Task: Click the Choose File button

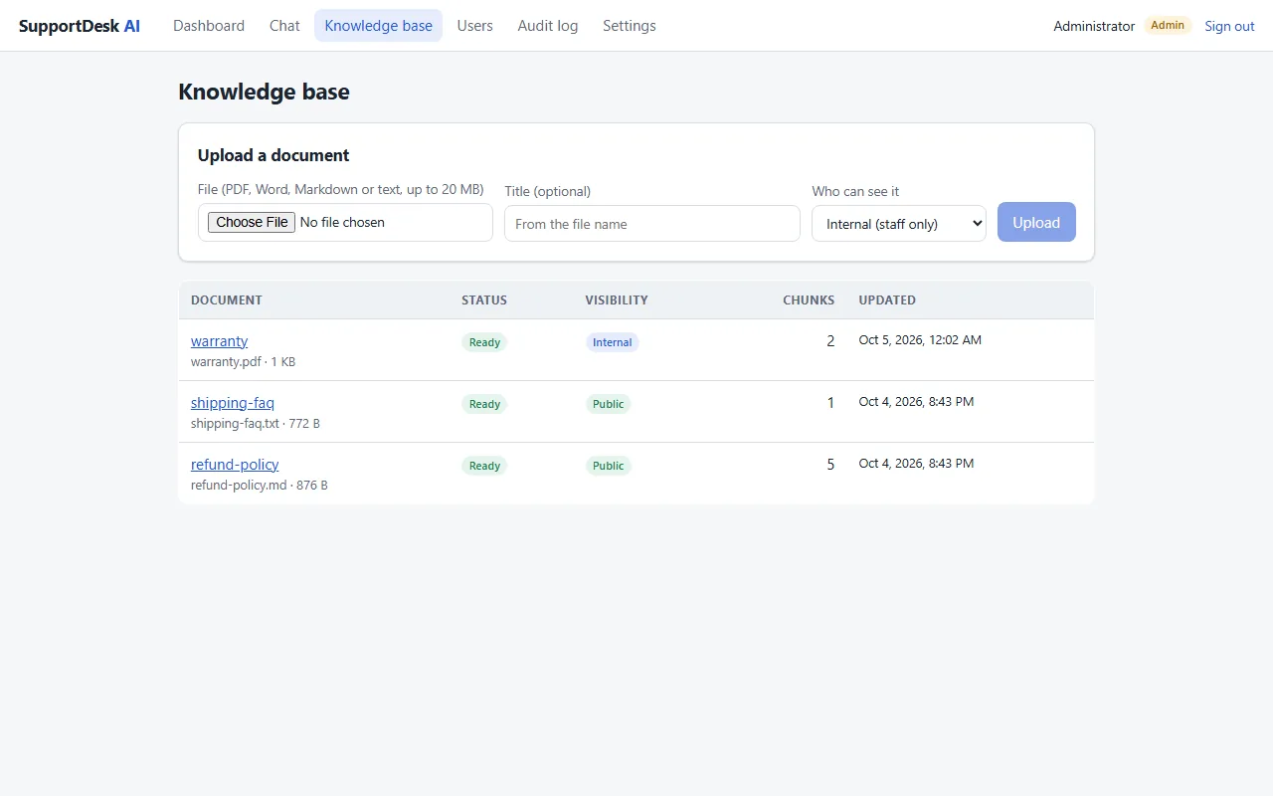Action: (252, 222)
